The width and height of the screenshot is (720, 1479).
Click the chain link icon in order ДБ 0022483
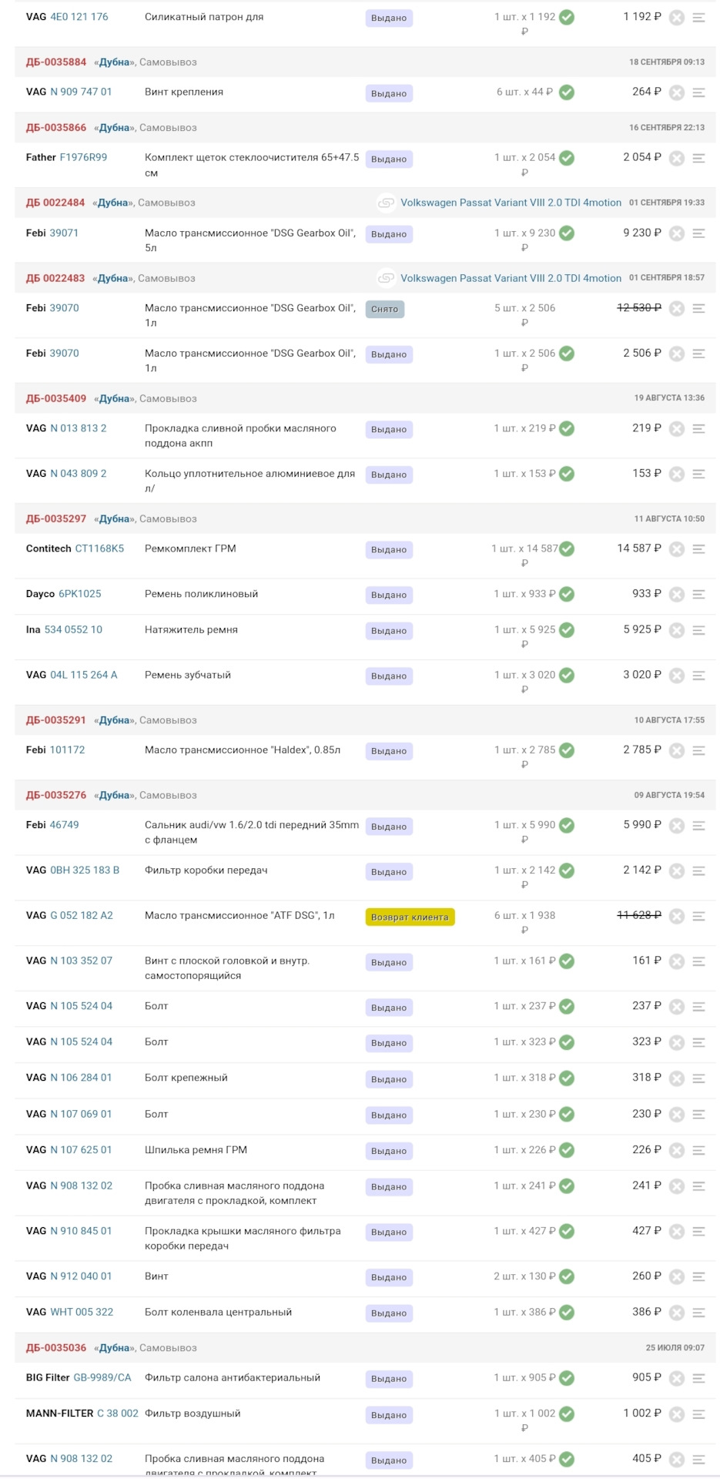[385, 279]
